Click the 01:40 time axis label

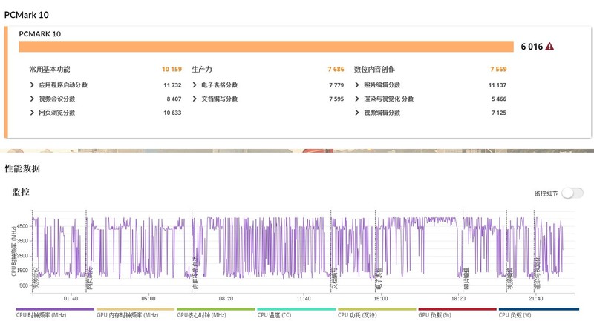(x=71, y=298)
